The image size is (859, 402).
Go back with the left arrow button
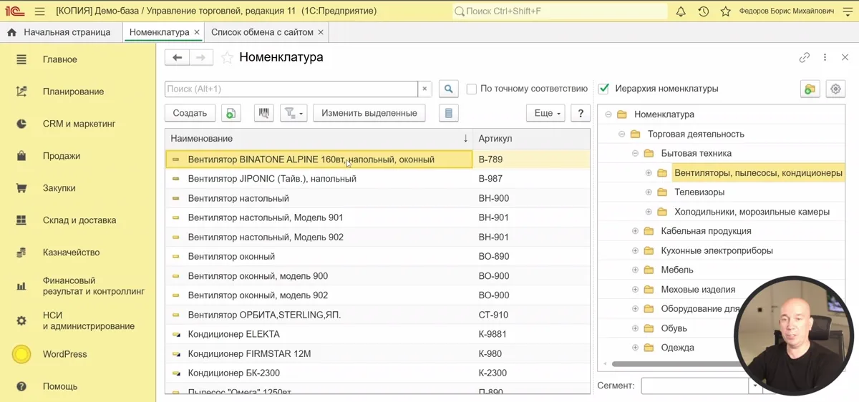coord(177,57)
